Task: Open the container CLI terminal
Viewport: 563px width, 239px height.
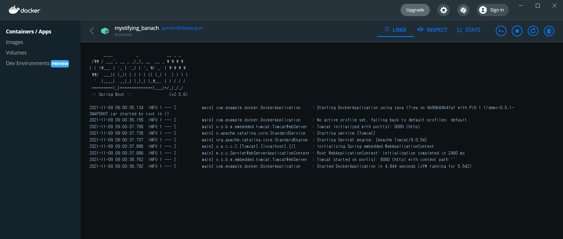Action: [501, 31]
